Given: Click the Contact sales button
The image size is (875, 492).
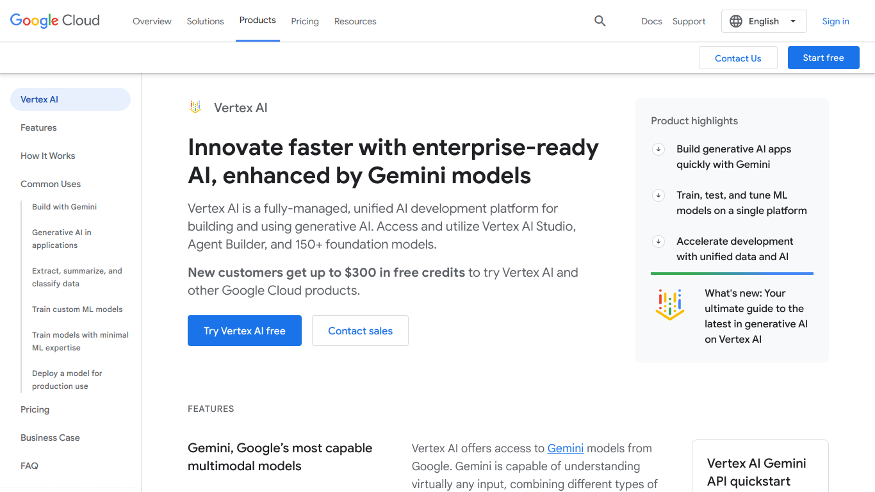Looking at the screenshot, I should 360,331.
